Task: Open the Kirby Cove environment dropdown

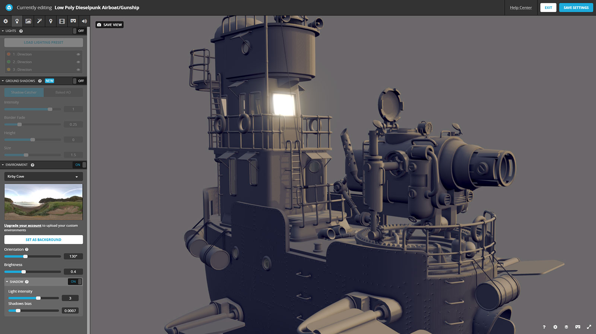Action: (x=43, y=177)
